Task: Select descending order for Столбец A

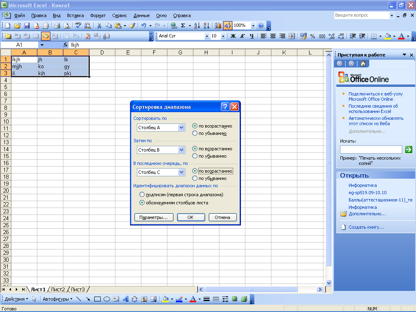Action: pyautogui.click(x=195, y=133)
